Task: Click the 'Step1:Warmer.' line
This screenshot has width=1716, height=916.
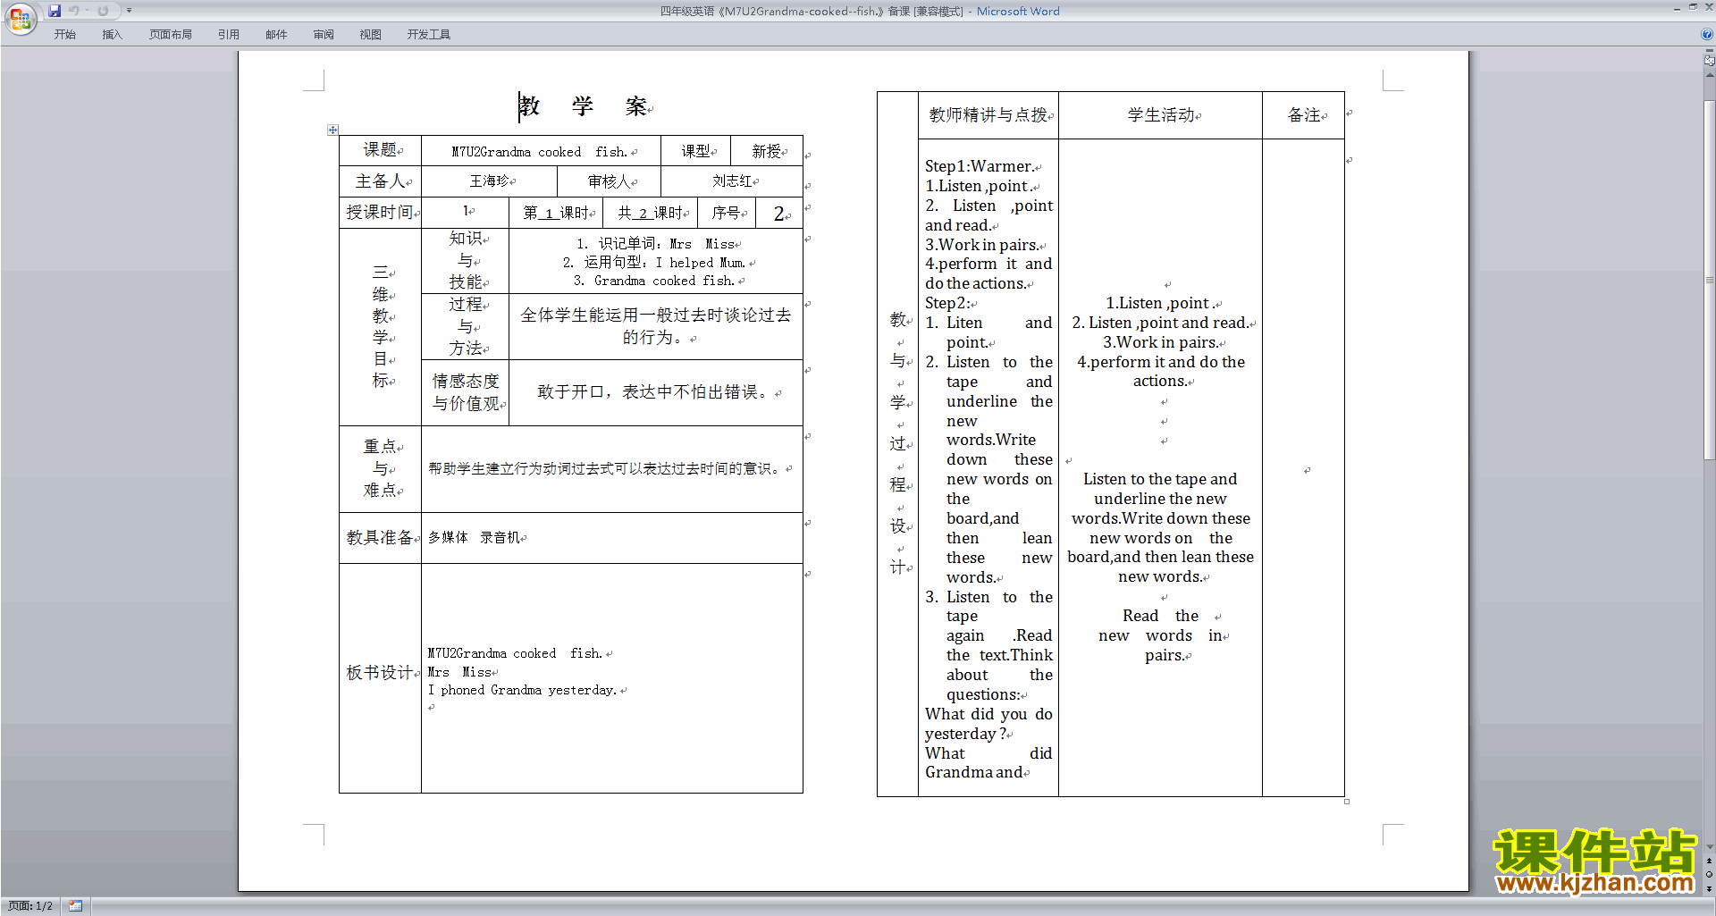Action: pyautogui.click(x=980, y=166)
